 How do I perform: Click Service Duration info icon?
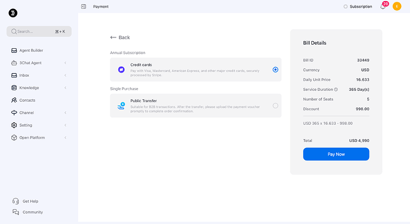pos(336,89)
